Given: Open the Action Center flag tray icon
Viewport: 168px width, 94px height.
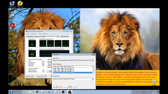Looking at the screenshot, I should (141, 92).
